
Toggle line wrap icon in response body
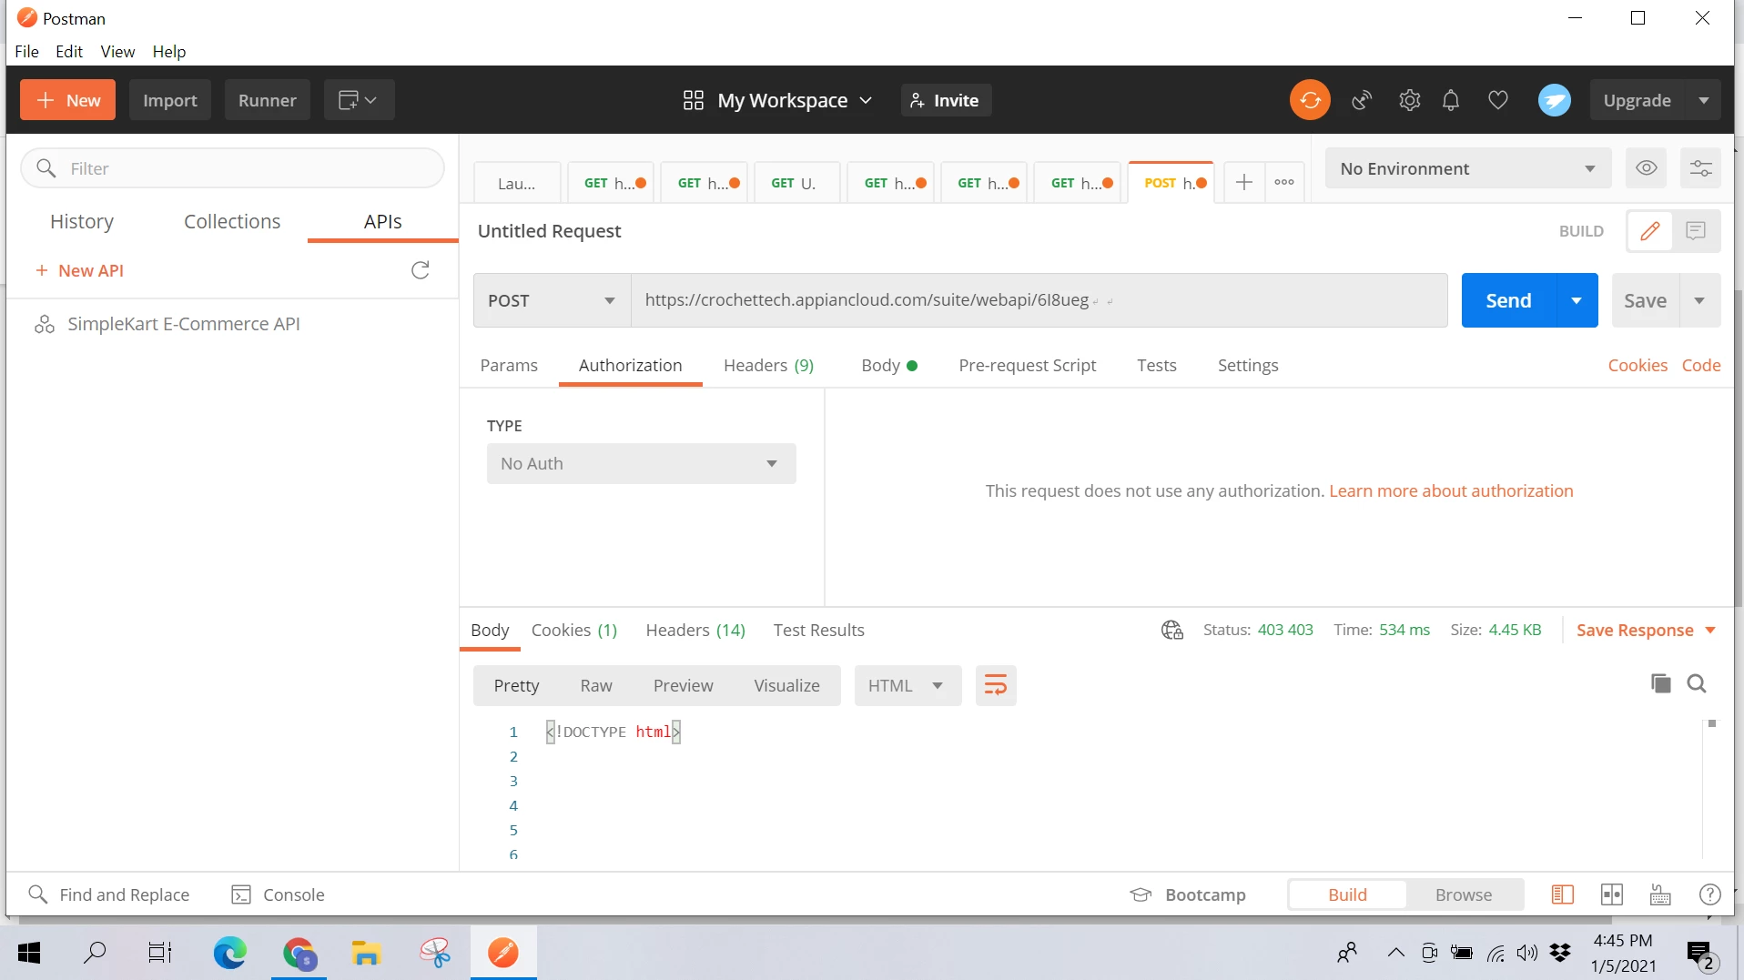coord(996,685)
